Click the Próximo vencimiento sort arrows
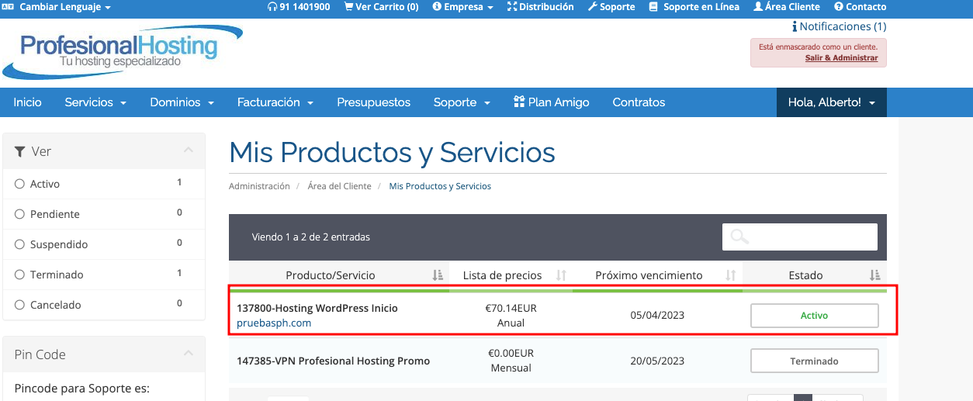 pos(730,275)
